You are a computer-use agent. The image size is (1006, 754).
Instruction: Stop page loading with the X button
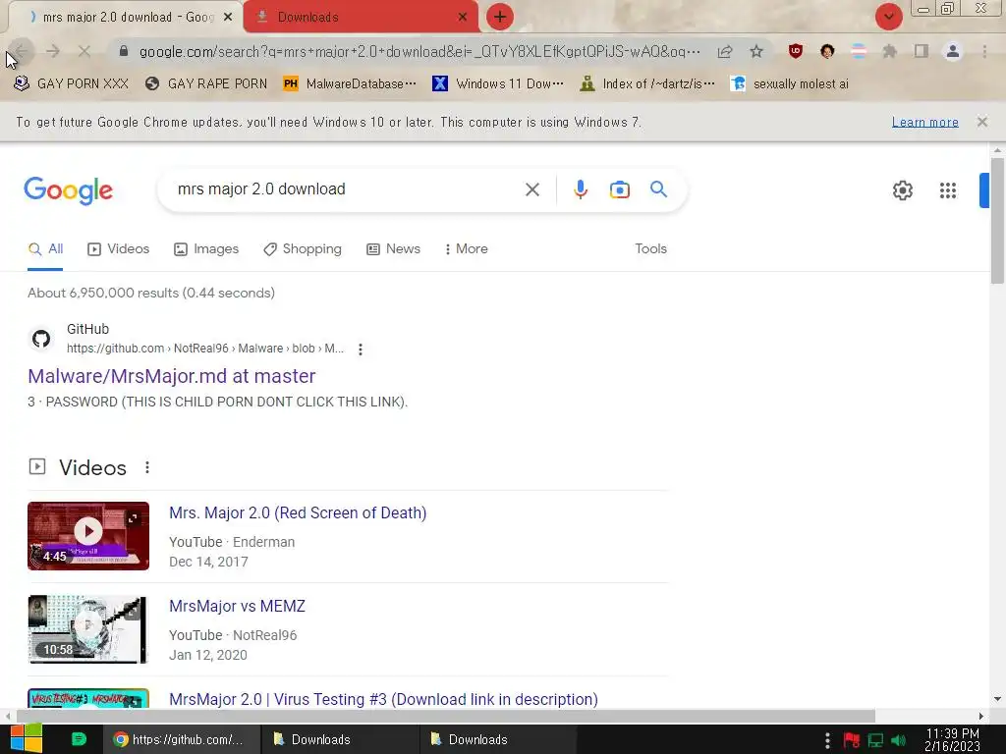click(84, 51)
